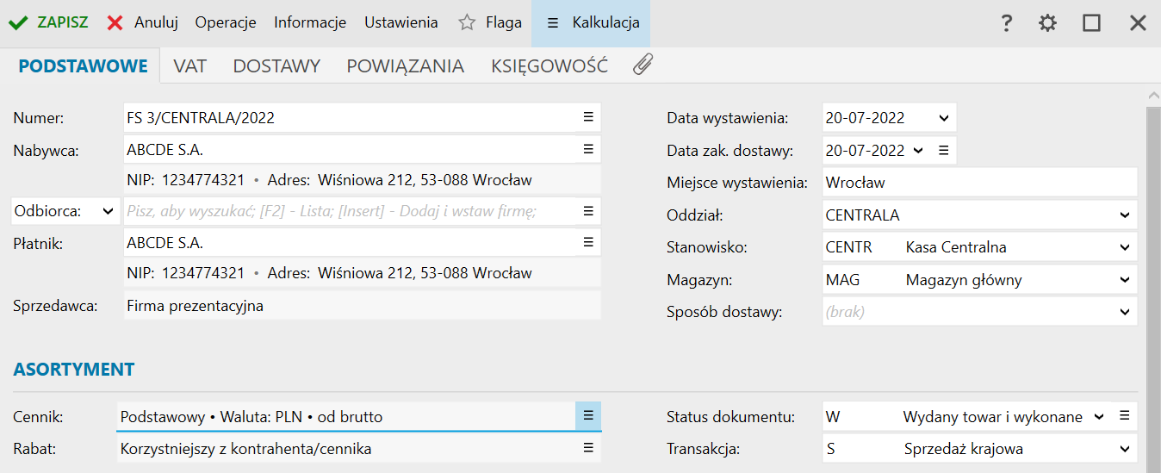
Task: Click menu icon next to Status dokumentu
Action: coord(1124,416)
